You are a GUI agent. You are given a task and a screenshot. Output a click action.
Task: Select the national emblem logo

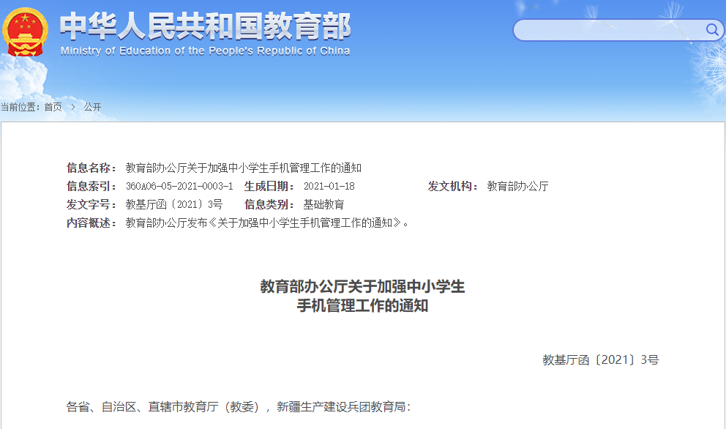coord(24,31)
